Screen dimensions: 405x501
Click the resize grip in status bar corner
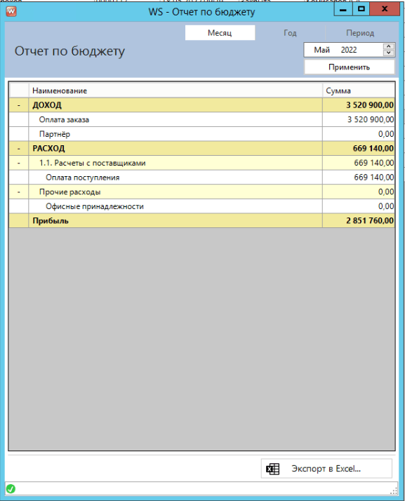click(394, 490)
